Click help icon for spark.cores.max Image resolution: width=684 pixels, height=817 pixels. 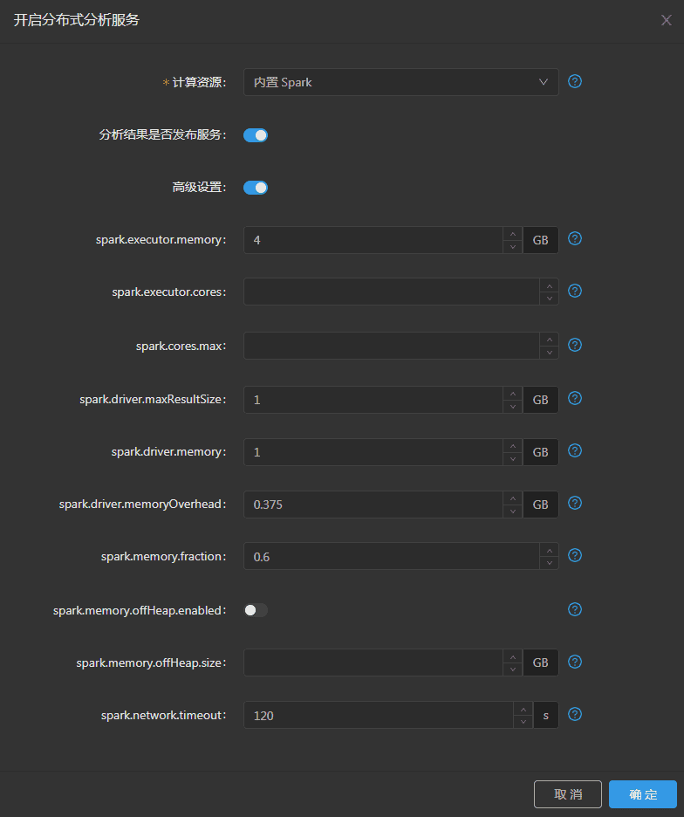(x=575, y=345)
